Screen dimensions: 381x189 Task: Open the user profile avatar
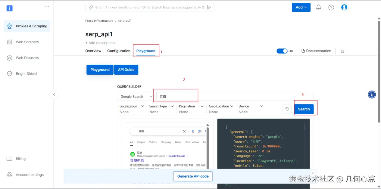[x=344, y=7]
